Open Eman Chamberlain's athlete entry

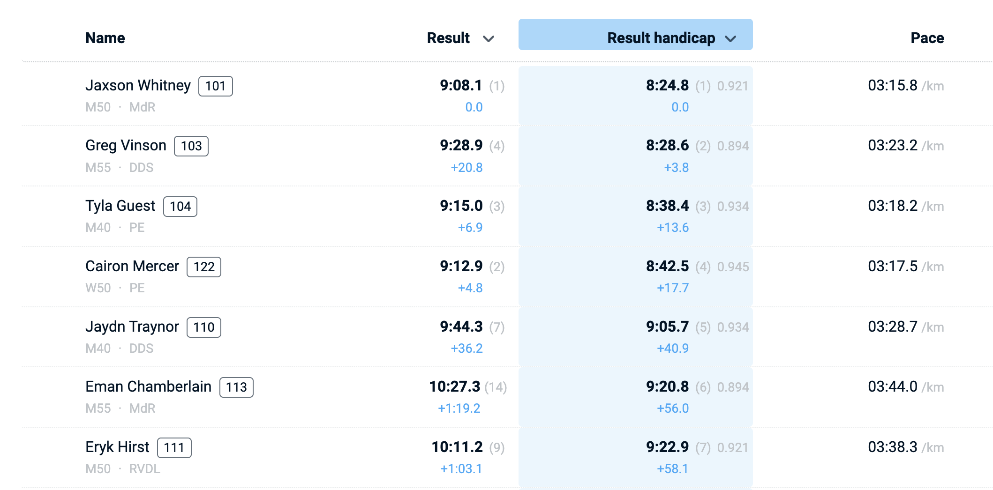pyautogui.click(x=148, y=387)
